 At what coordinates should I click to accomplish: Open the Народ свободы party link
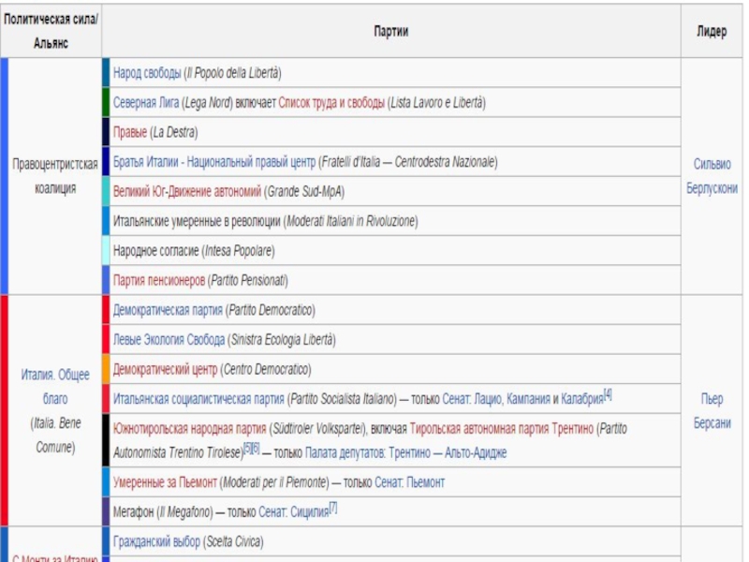coord(147,73)
